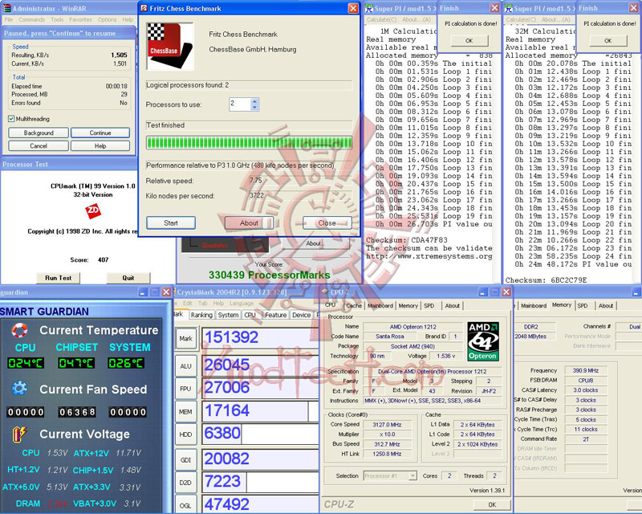642x514 pixels.
Task: Click the MEM benchmark button in CrystalMark
Action: coord(185,411)
